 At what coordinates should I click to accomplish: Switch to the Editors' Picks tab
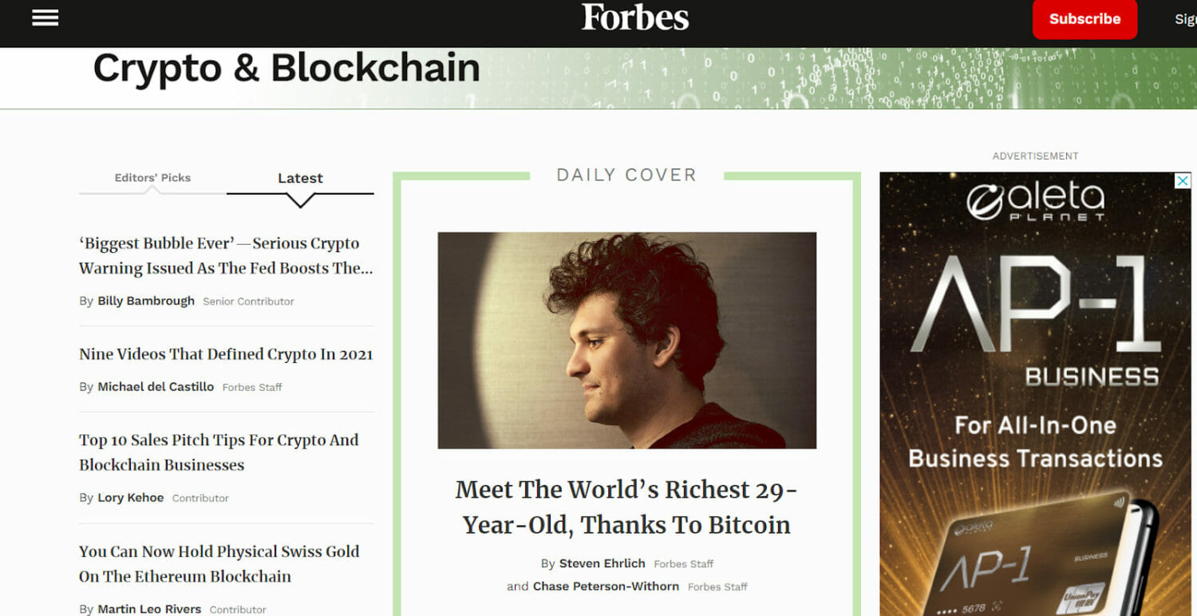click(x=152, y=177)
